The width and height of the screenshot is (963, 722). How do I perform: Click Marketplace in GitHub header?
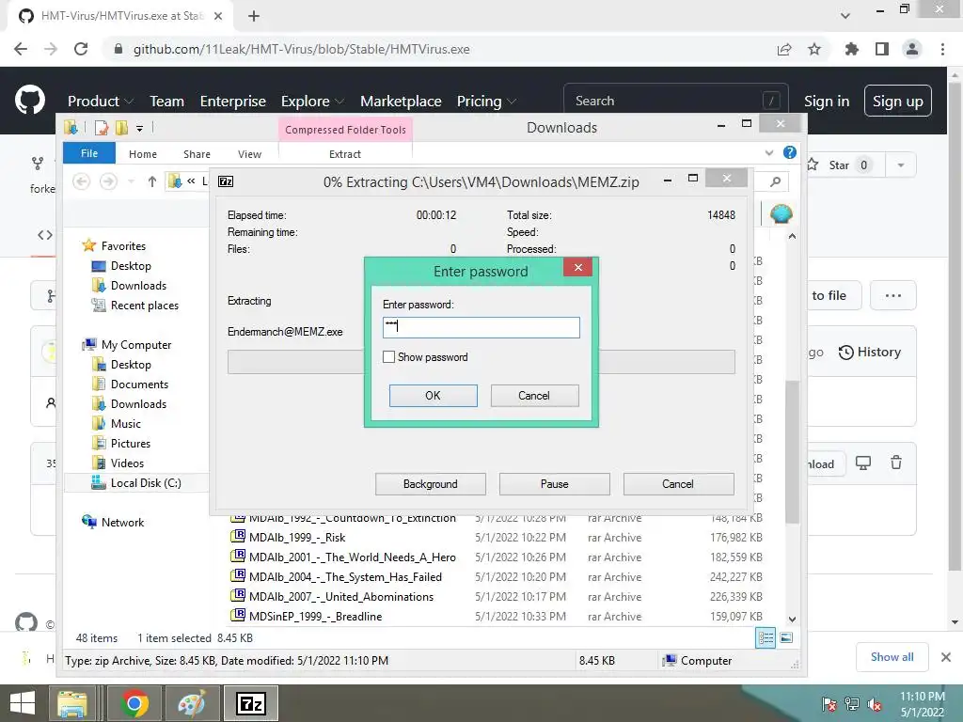(x=401, y=102)
